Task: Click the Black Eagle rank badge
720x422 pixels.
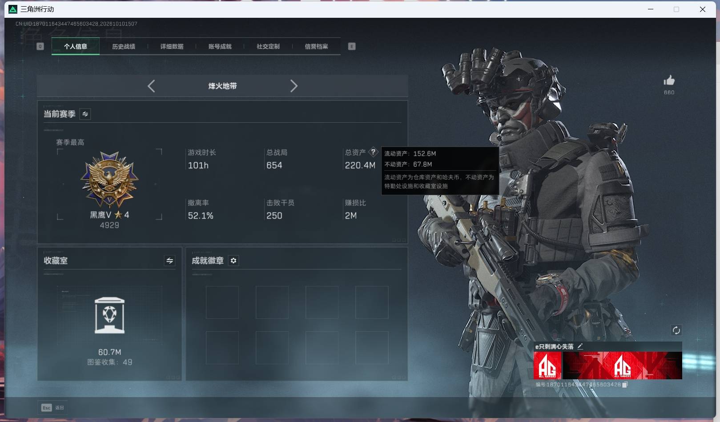Action: [x=109, y=180]
